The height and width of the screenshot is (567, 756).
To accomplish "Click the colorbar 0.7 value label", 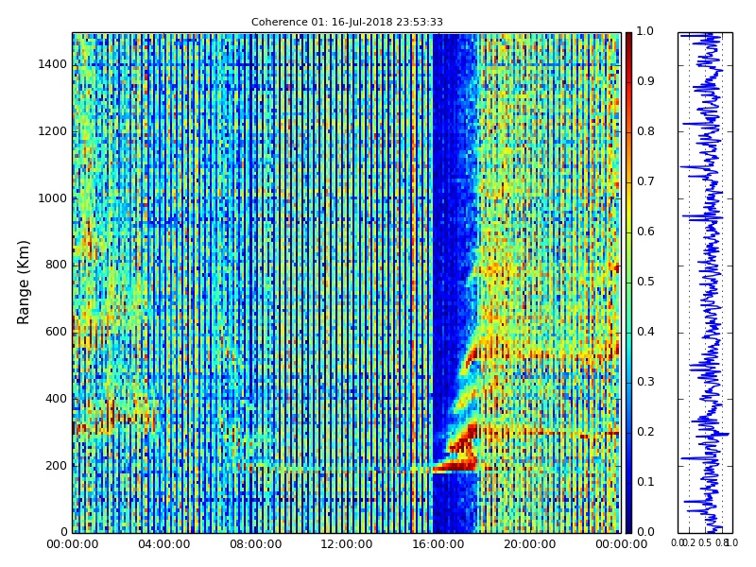I will point(645,181).
